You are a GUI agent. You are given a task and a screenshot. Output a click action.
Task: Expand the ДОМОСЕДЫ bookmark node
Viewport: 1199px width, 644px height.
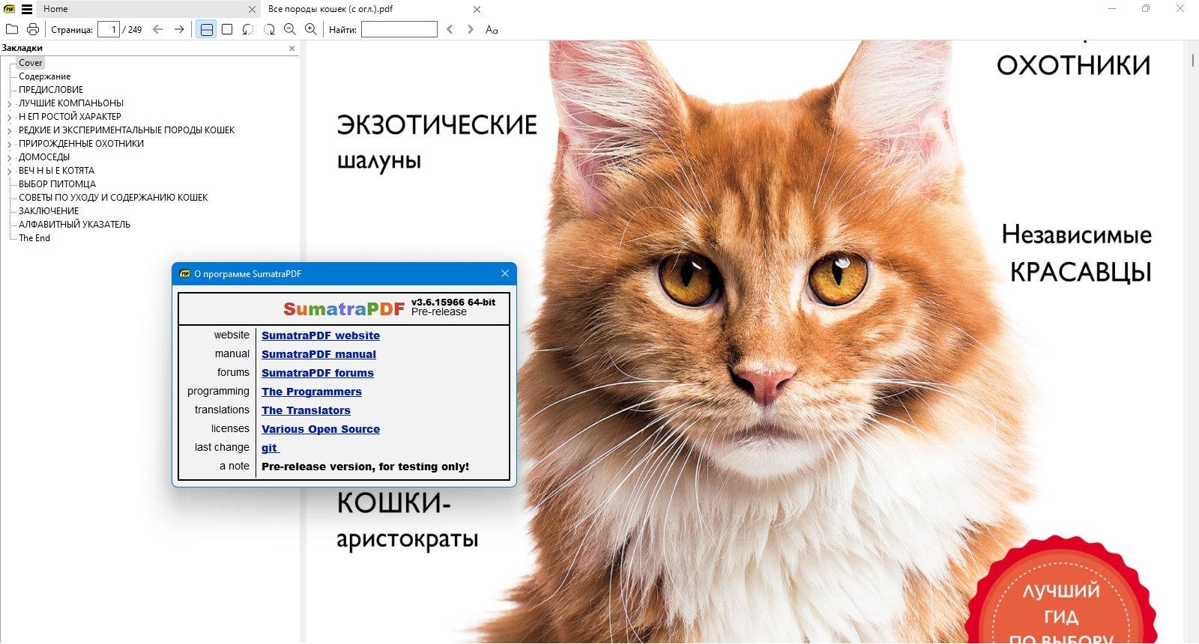10,158
